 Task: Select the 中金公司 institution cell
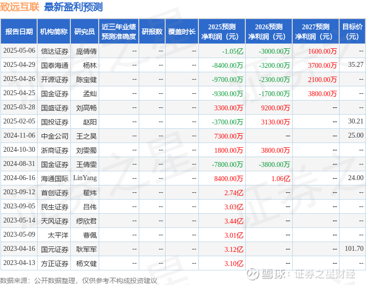[55, 136]
